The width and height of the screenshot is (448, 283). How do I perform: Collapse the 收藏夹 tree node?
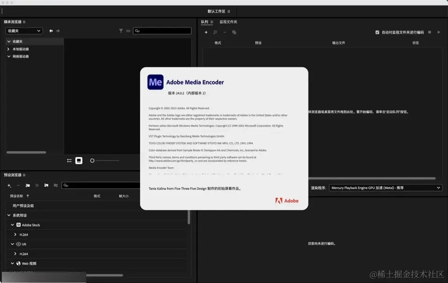(x=9, y=41)
